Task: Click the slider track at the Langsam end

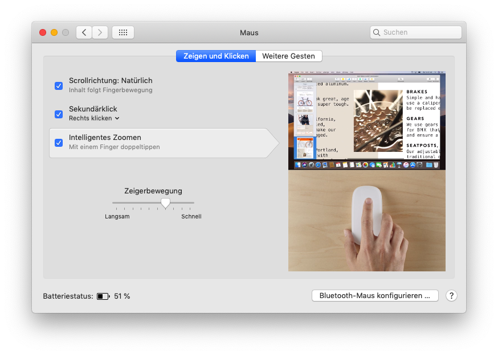Action: [x=114, y=203]
